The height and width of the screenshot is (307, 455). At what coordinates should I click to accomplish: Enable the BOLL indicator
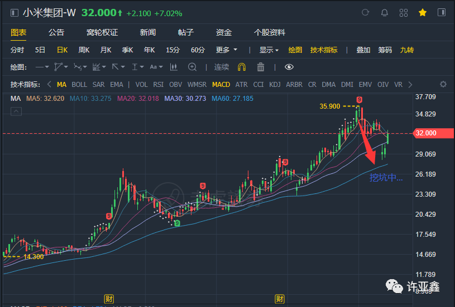coord(79,85)
